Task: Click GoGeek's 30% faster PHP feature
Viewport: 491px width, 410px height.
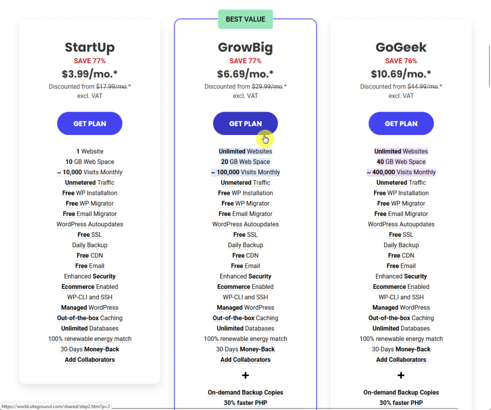Action: tap(401, 403)
